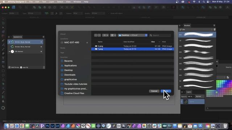Click the black swatch near Opacity

(x=216, y=66)
